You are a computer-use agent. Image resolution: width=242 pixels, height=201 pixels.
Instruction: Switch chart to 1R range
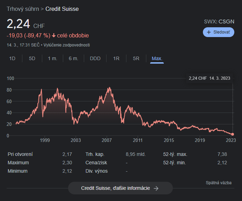coord(116,58)
